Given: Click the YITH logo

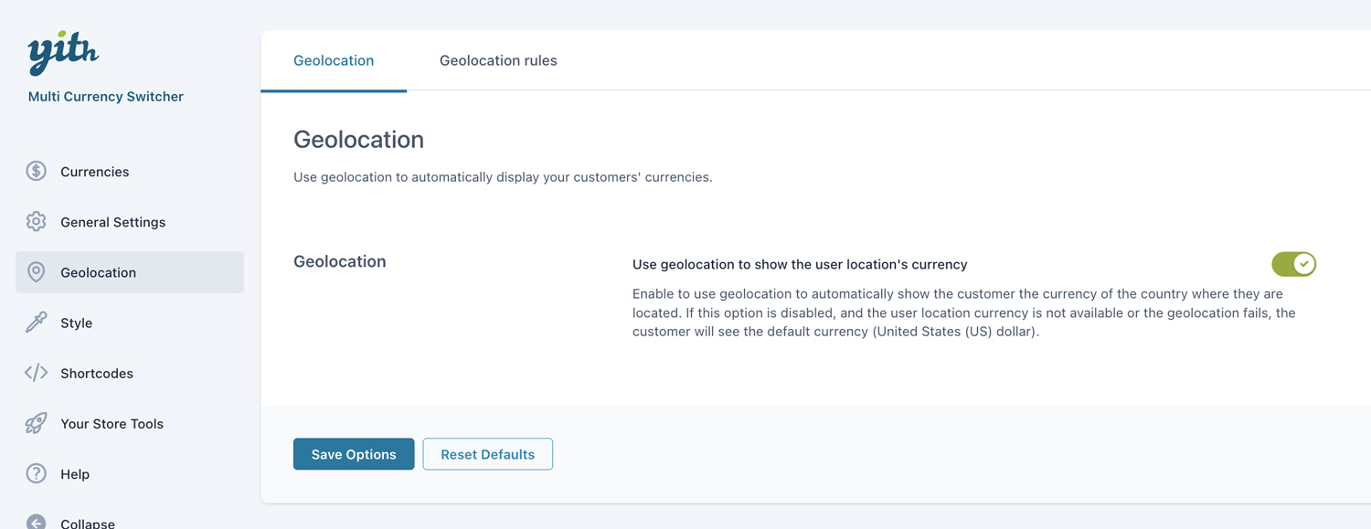Looking at the screenshot, I should (63, 53).
